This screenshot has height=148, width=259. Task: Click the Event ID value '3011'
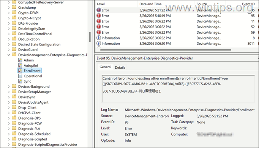(x=251, y=44)
